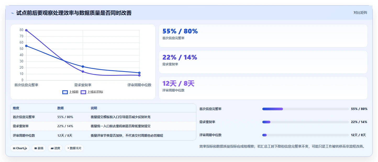This screenshot has height=162, width=378.
Task: Click description 衡量统一入口和去重机制是否降低重复提交
Action: tap(121, 126)
